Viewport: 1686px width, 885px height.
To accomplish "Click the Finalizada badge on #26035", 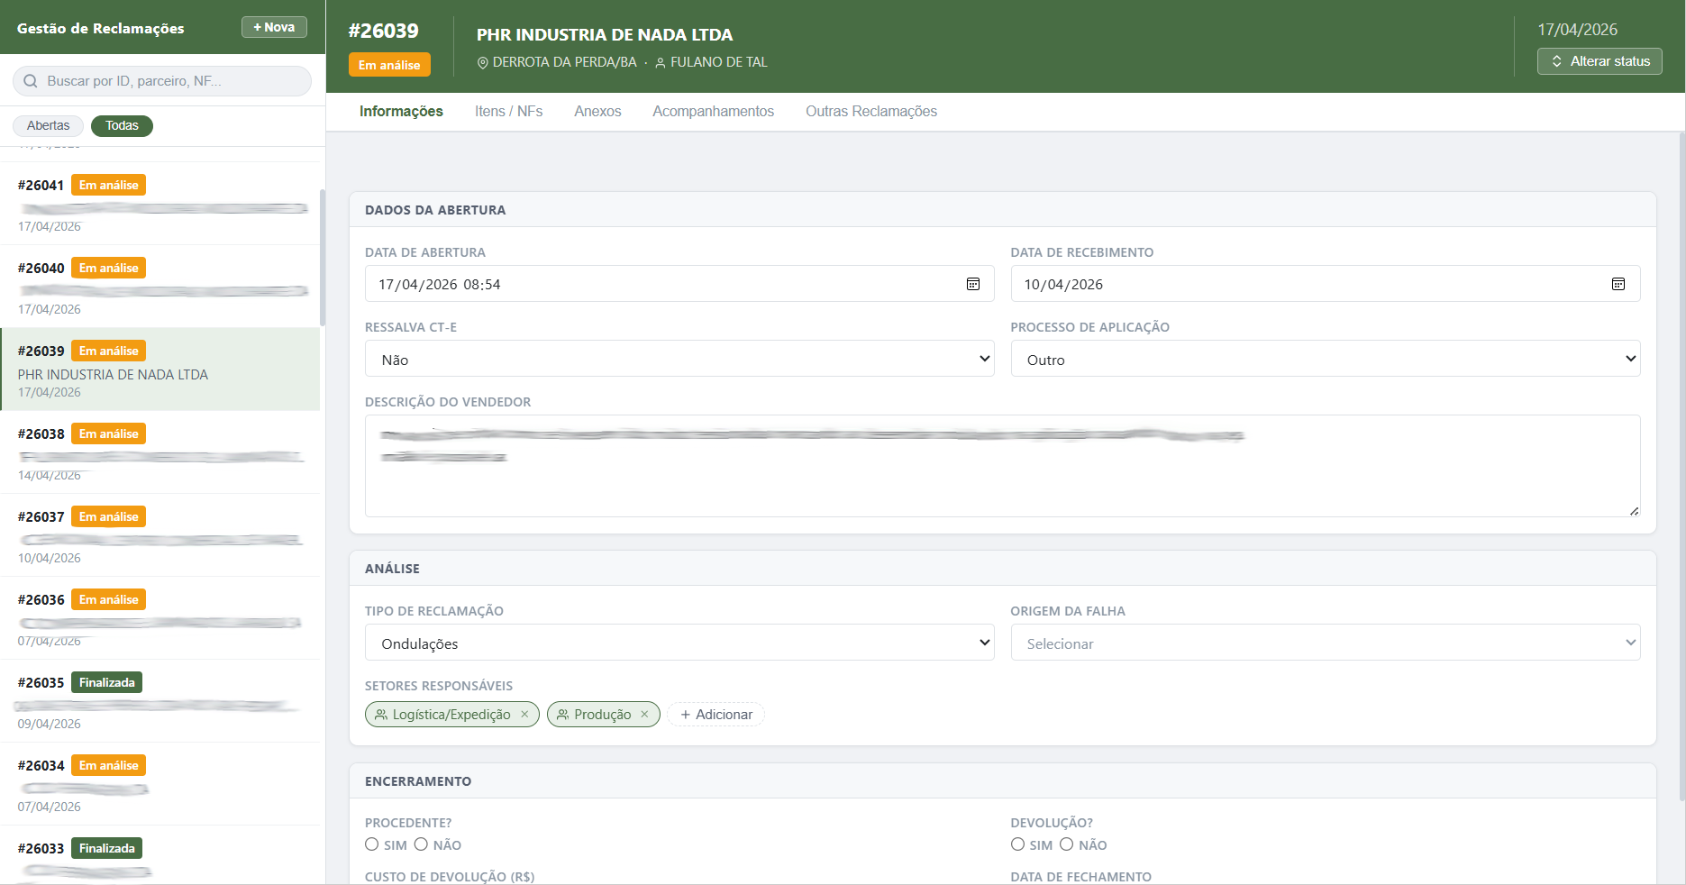I will (x=107, y=682).
